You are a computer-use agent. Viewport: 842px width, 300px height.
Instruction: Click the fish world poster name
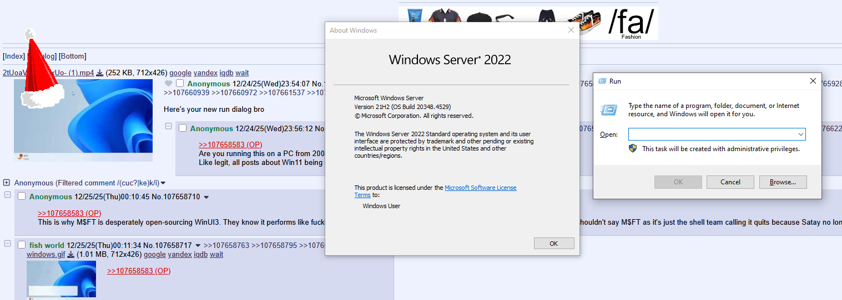[x=47, y=245]
